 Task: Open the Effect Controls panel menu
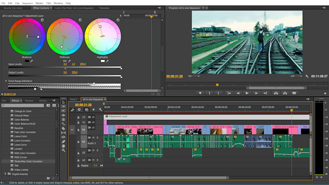point(159,8)
